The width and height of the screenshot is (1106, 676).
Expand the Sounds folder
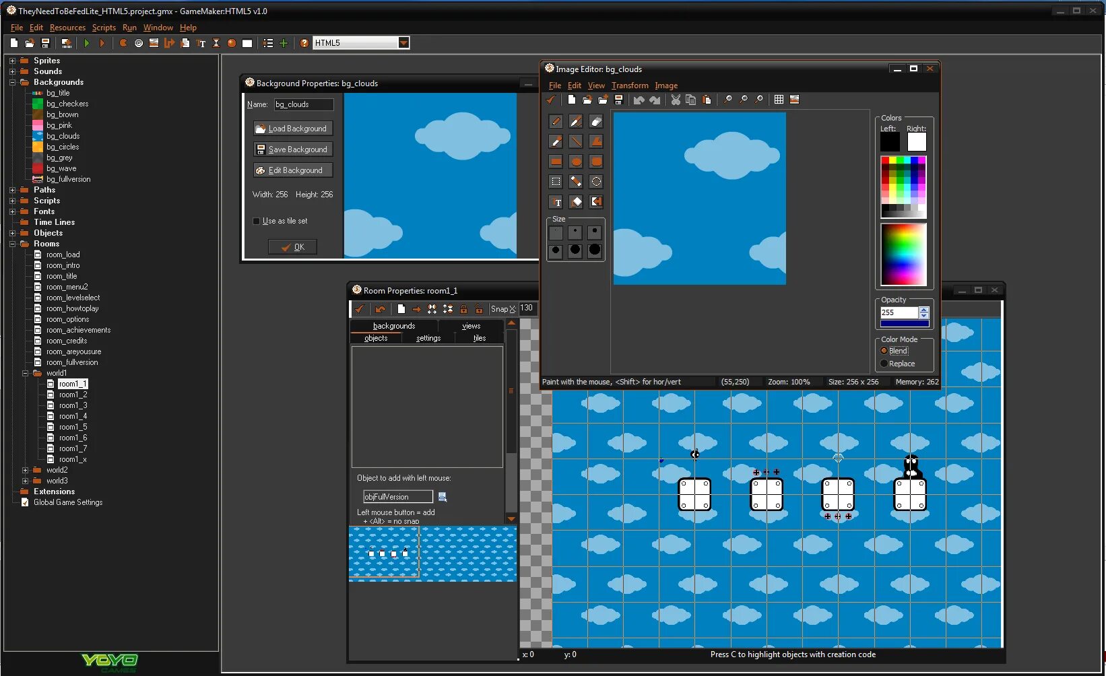pyautogui.click(x=12, y=71)
